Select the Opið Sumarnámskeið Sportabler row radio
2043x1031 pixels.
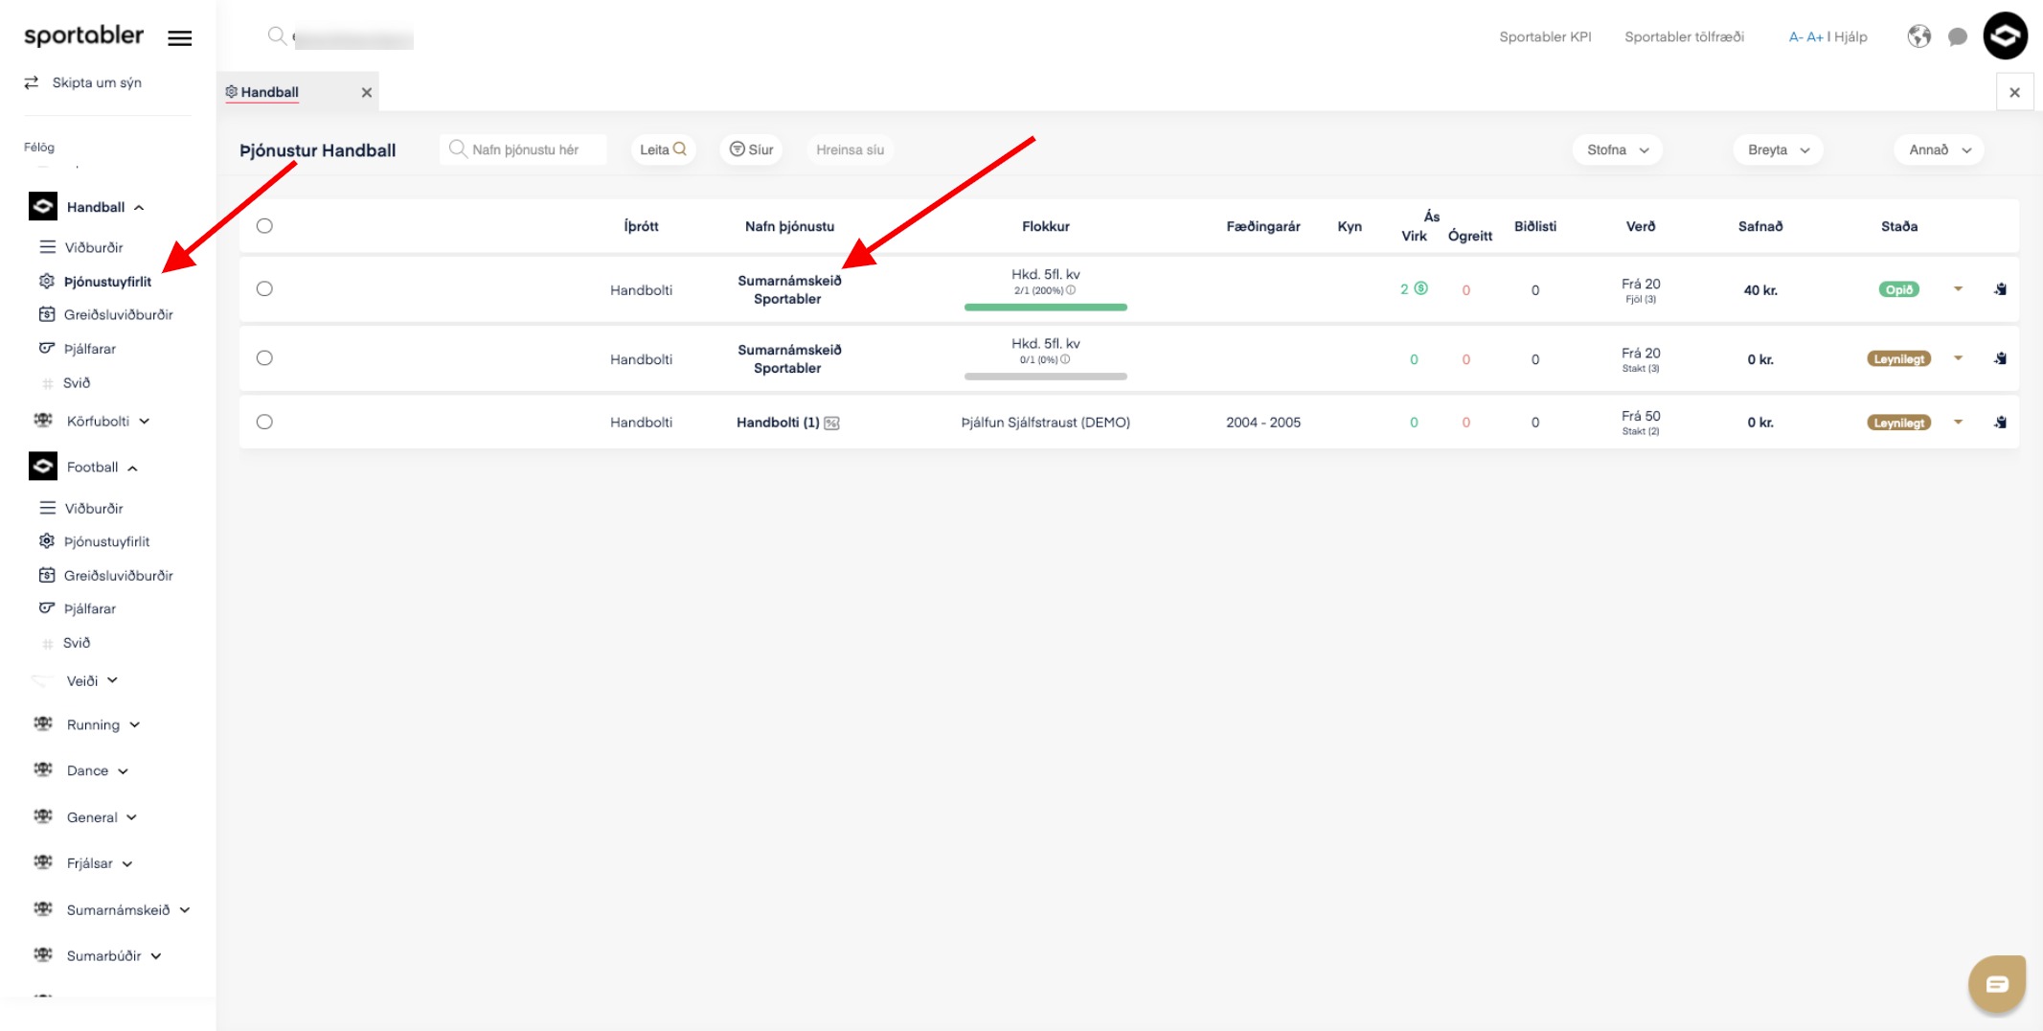pyautogui.click(x=264, y=289)
